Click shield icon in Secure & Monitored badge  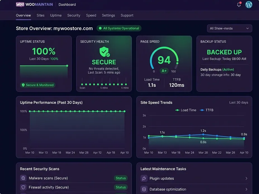click(x=23, y=85)
